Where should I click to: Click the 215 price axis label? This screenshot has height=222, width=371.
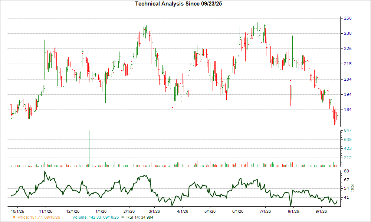[348, 64]
